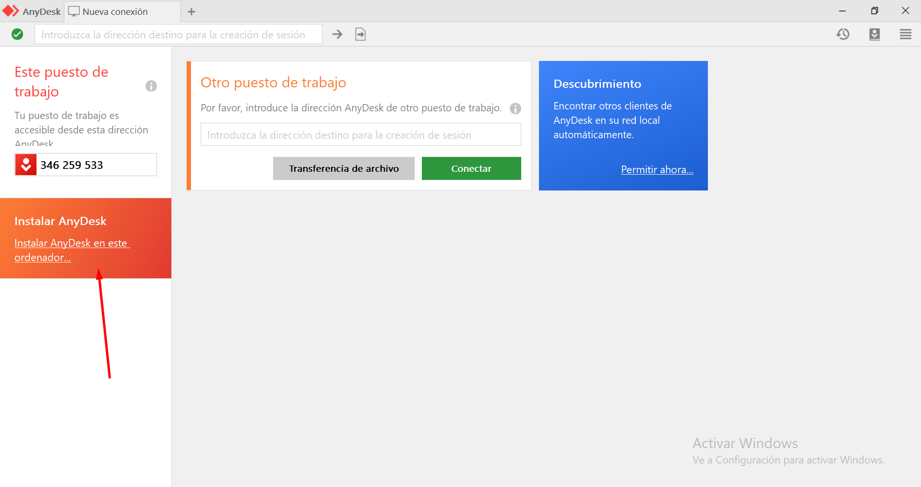Open a new tab with plus button
Screen dimensions: 921x487
tap(191, 12)
